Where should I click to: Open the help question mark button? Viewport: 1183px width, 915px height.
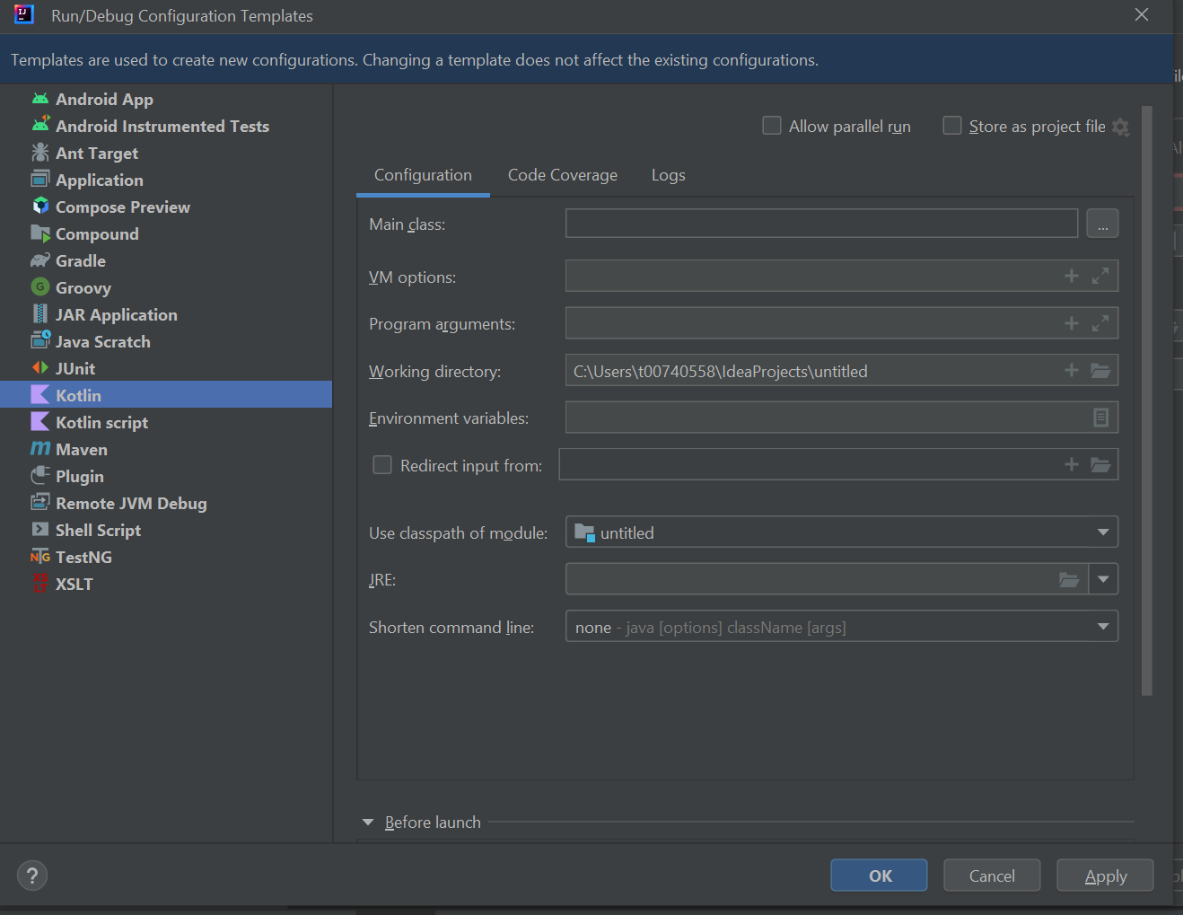32,875
